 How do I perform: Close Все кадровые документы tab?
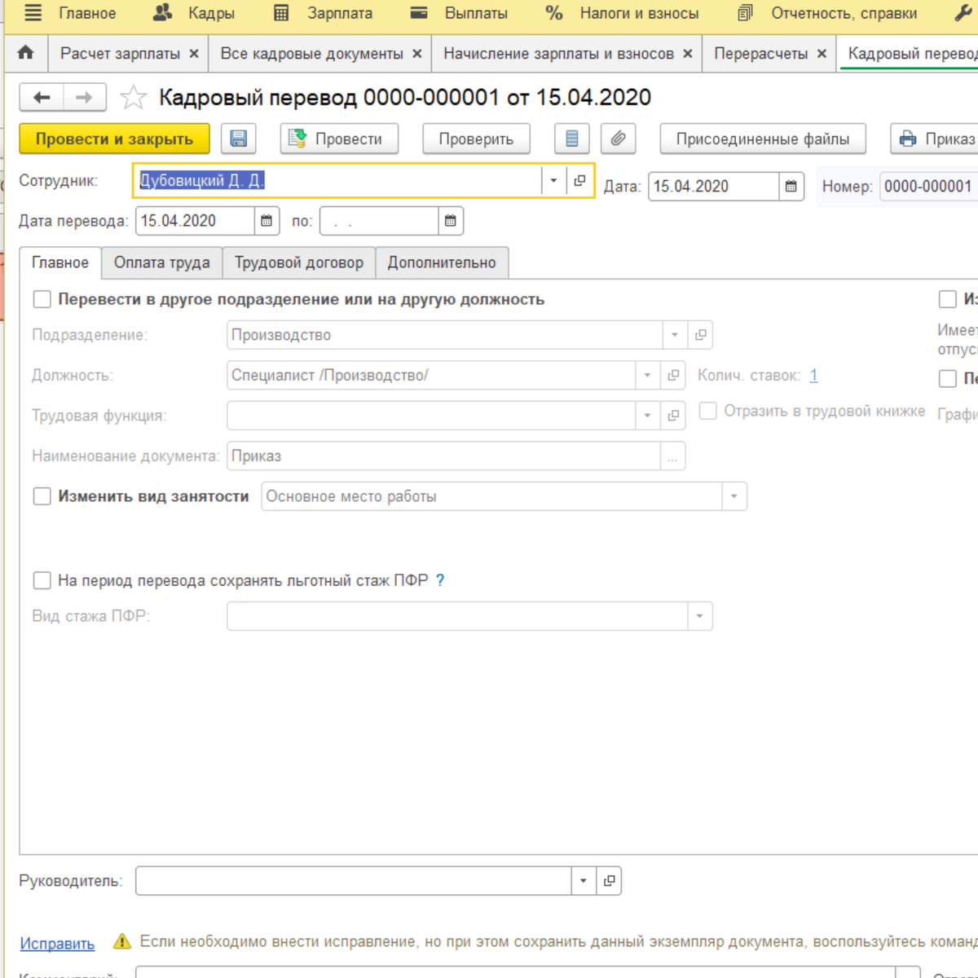(x=416, y=54)
